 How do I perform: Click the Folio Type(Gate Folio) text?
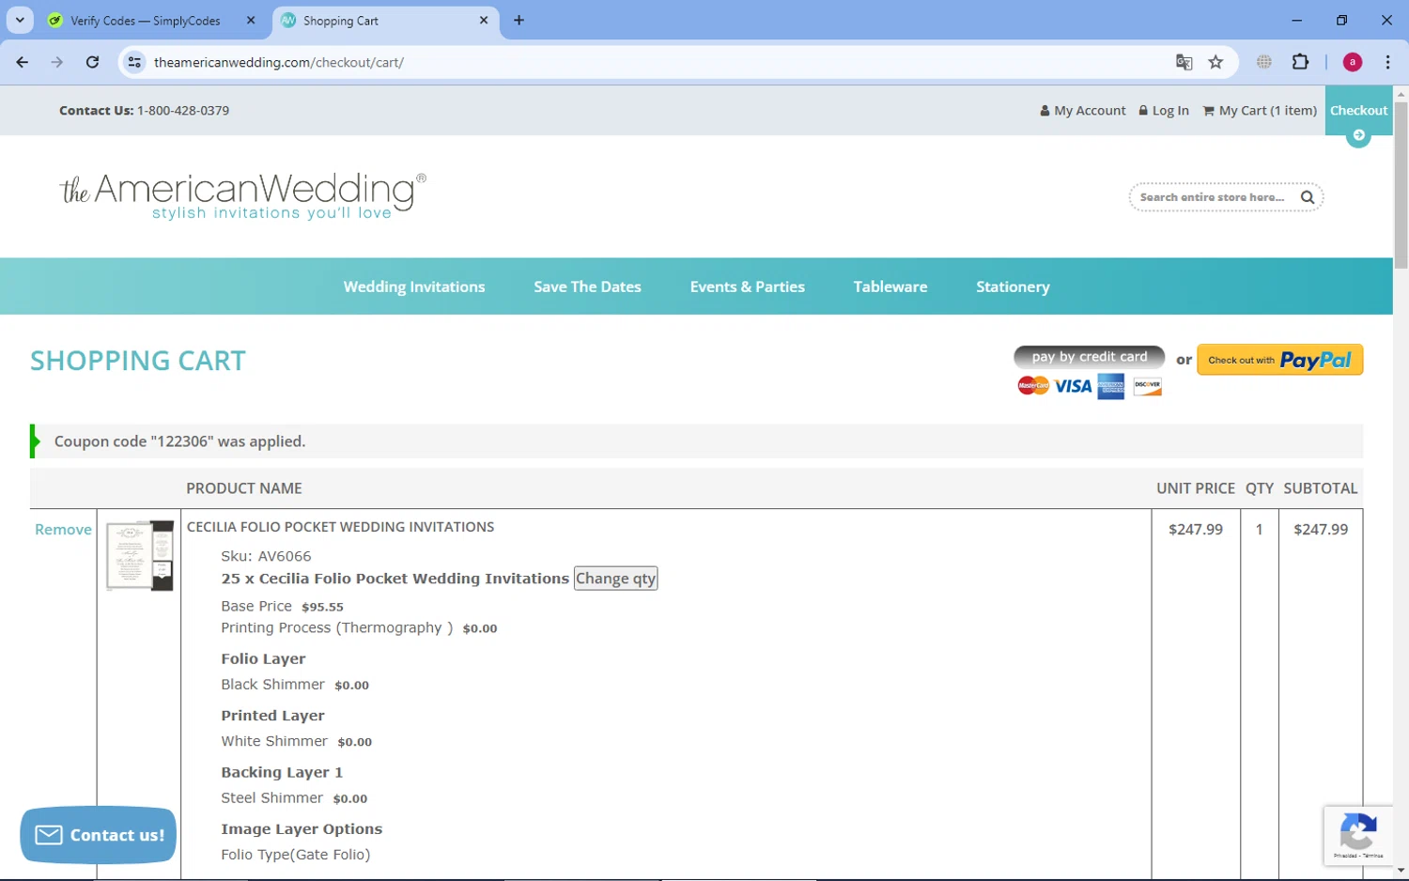(296, 855)
